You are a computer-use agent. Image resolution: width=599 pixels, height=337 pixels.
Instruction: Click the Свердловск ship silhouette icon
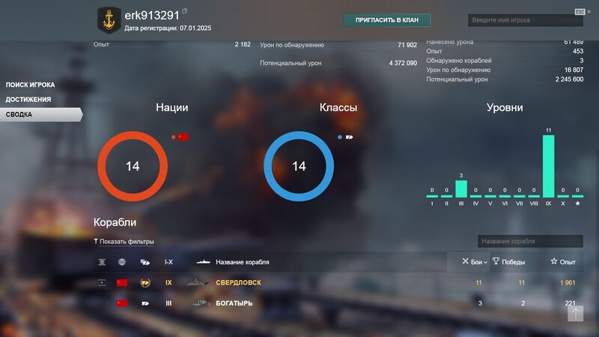tap(199, 283)
